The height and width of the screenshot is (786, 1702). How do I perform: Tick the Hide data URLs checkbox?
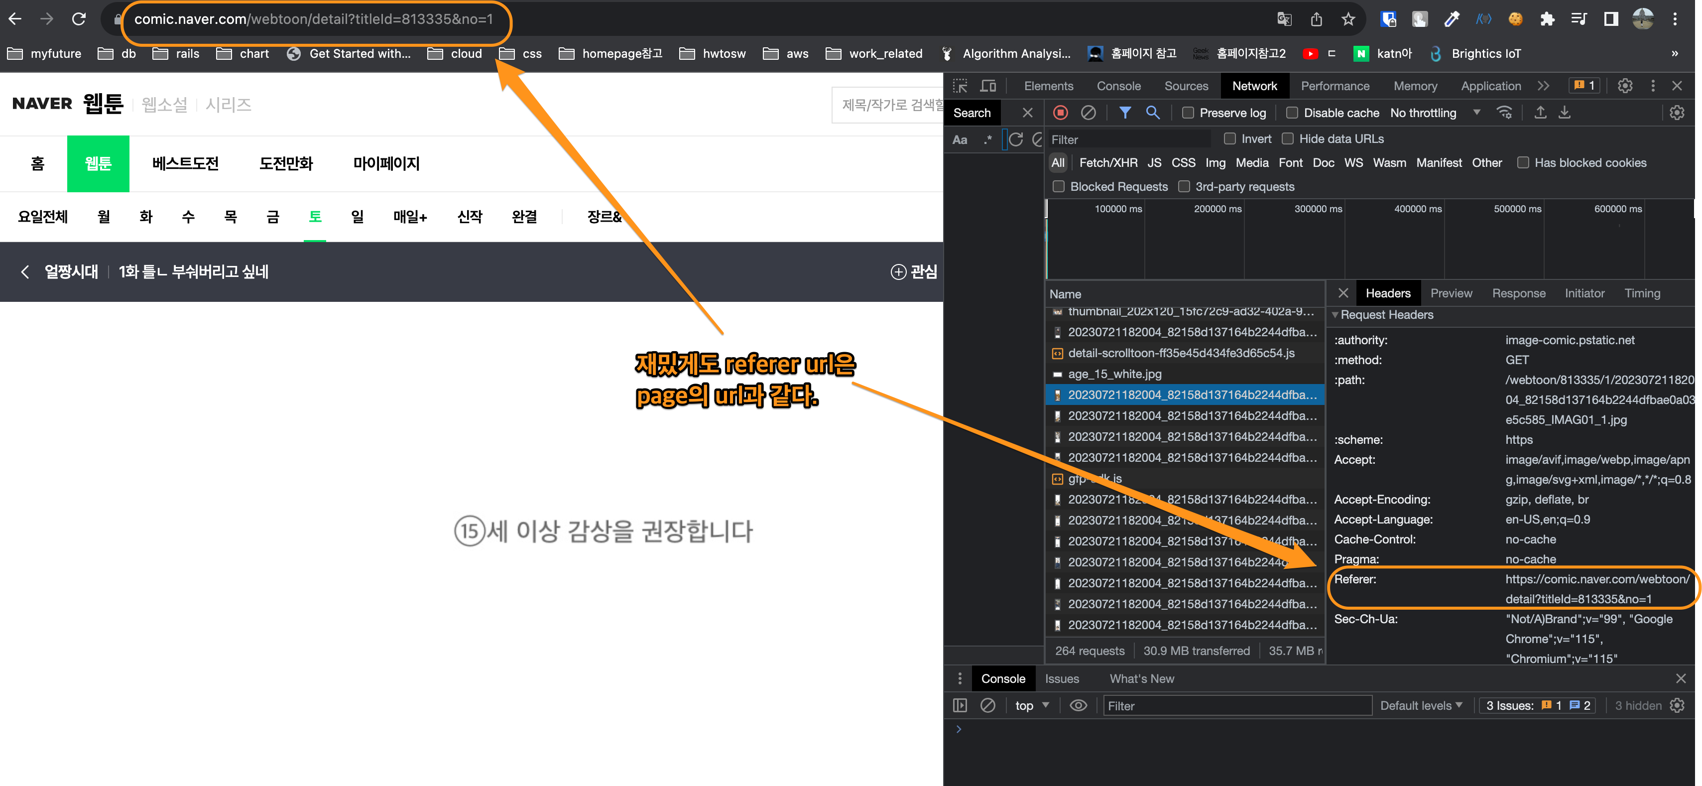pyautogui.click(x=1288, y=139)
